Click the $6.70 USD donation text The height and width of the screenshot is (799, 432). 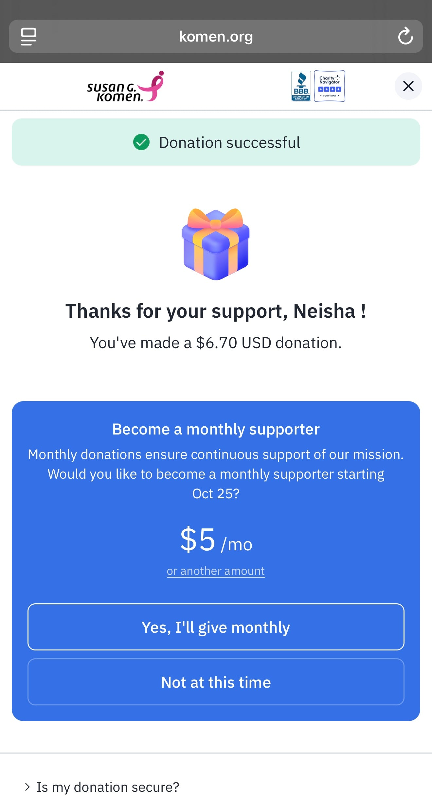pyautogui.click(x=216, y=343)
